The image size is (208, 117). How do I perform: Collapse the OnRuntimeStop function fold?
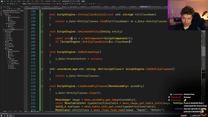click(42, 52)
